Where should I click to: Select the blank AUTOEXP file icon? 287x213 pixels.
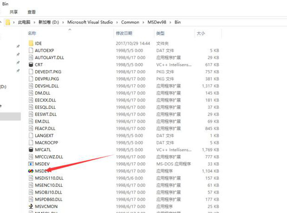pos(31,50)
